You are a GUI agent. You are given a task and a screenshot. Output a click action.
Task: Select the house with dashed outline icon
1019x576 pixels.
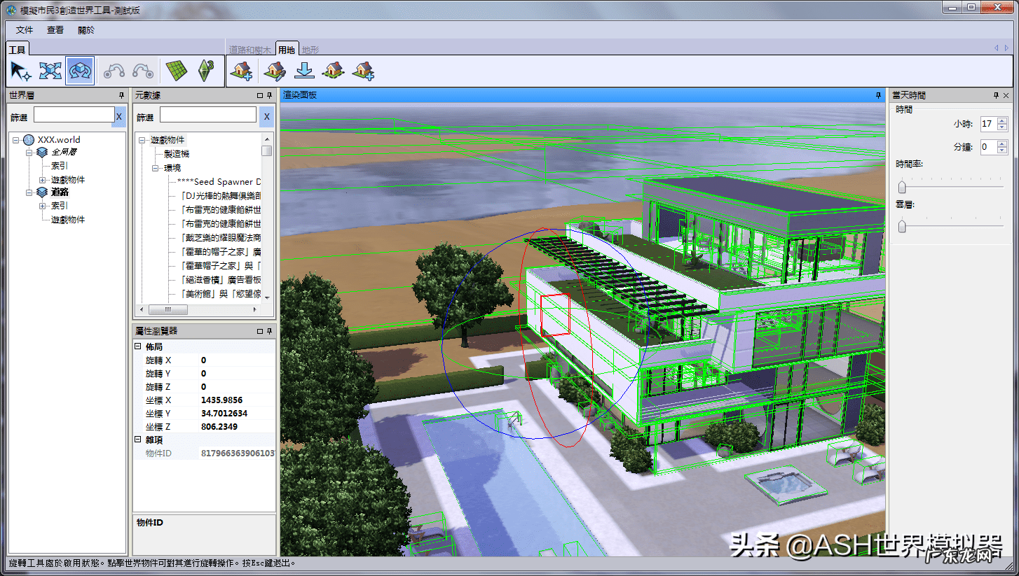pyautogui.click(x=333, y=71)
